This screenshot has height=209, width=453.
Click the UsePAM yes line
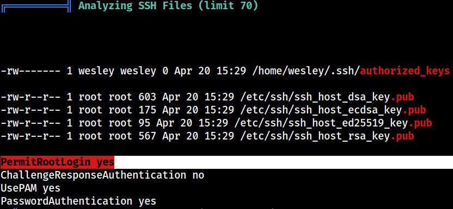pos(30,188)
